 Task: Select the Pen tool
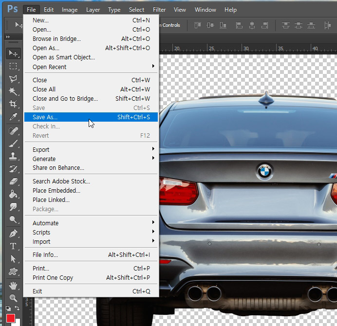[x=13, y=234]
